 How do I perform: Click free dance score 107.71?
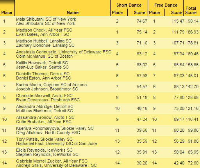click(178, 43)
